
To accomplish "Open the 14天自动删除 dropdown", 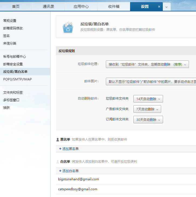I will click(x=148, y=99).
